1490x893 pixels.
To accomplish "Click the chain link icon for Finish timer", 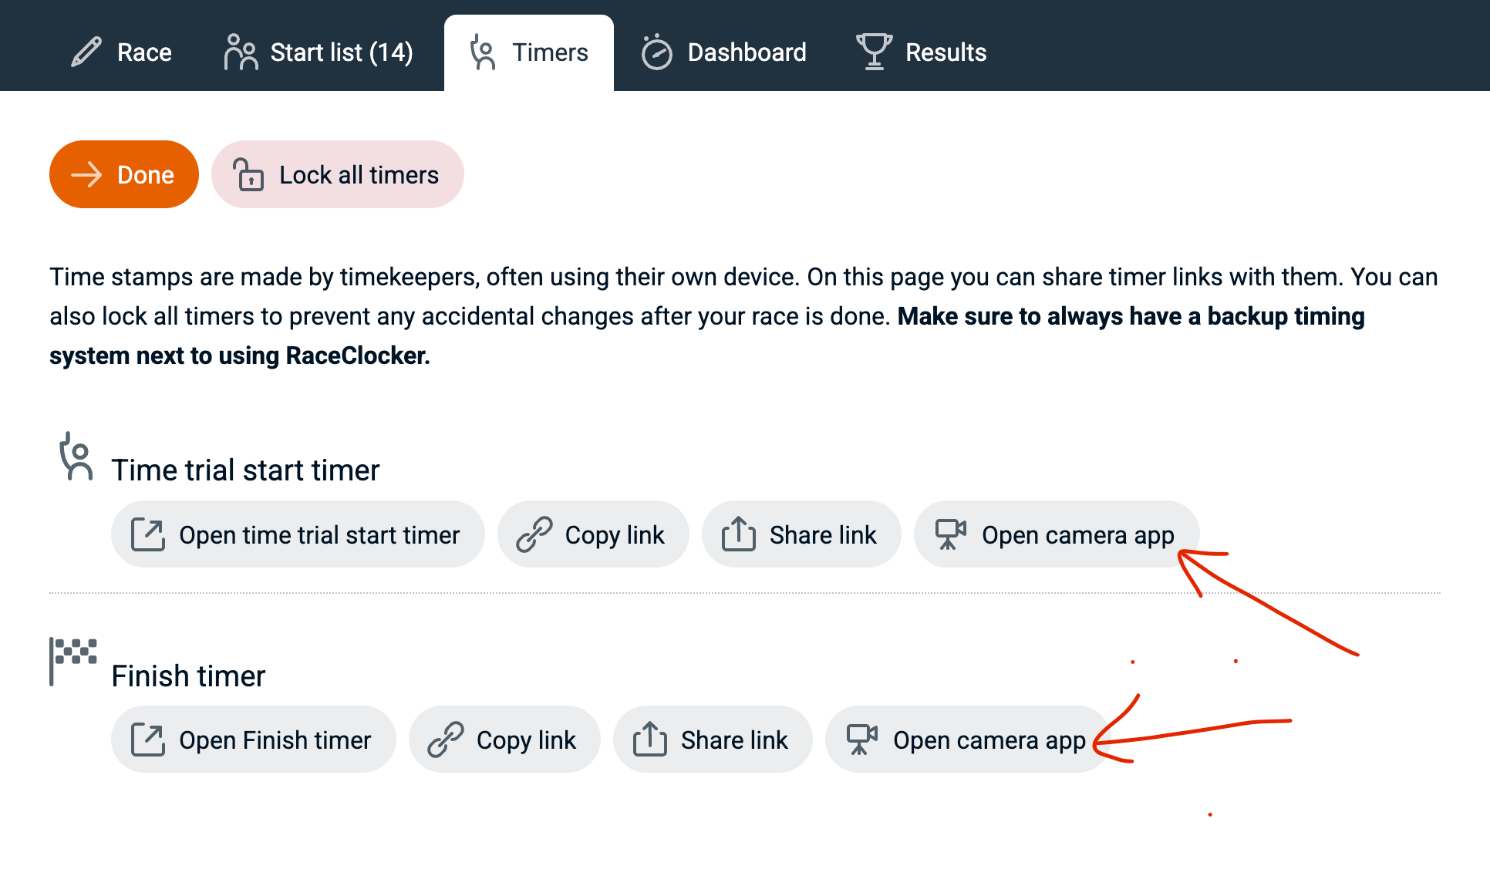I will pos(446,740).
